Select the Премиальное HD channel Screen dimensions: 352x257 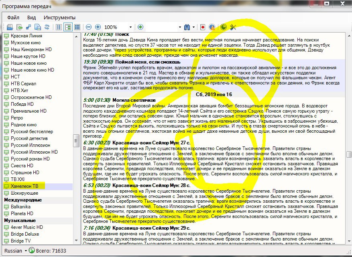point(28,111)
